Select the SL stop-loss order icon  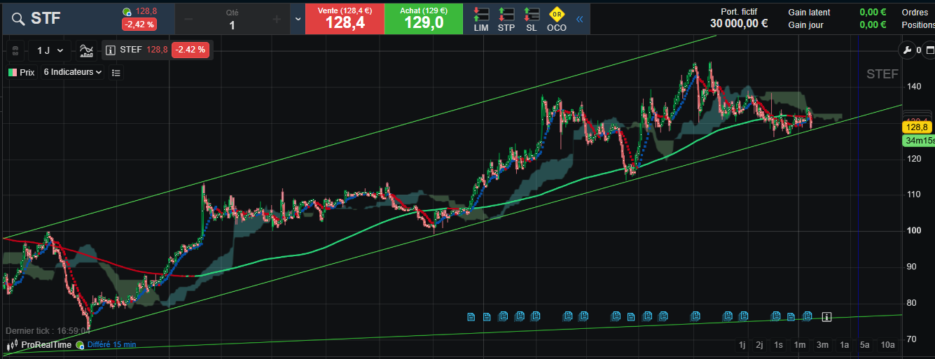(x=532, y=19)
